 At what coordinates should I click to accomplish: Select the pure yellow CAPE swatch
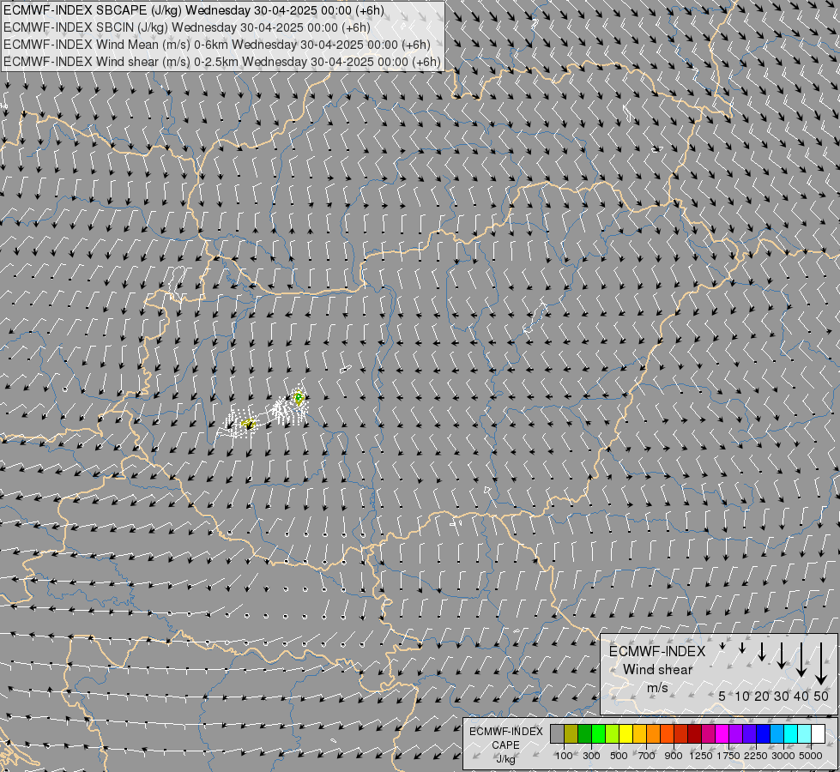tap(625, 734)
